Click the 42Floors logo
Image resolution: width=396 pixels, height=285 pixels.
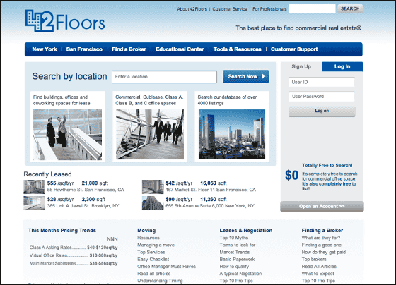pyautogui.click(x=65, y=21)
